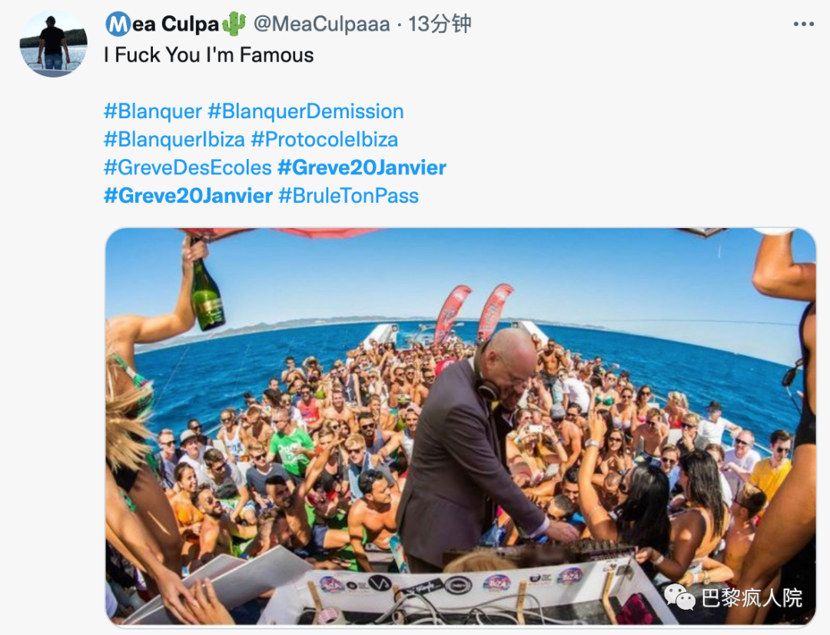Open the @MeaCulpaaa handle link

coord(322,24)
